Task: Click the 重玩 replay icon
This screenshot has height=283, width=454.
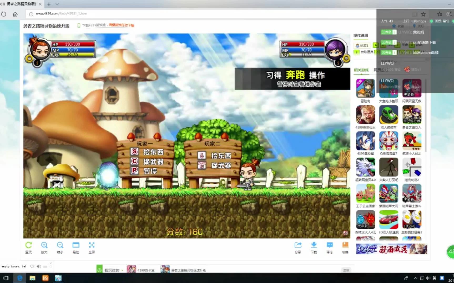Action: click(x=28, y=245)
